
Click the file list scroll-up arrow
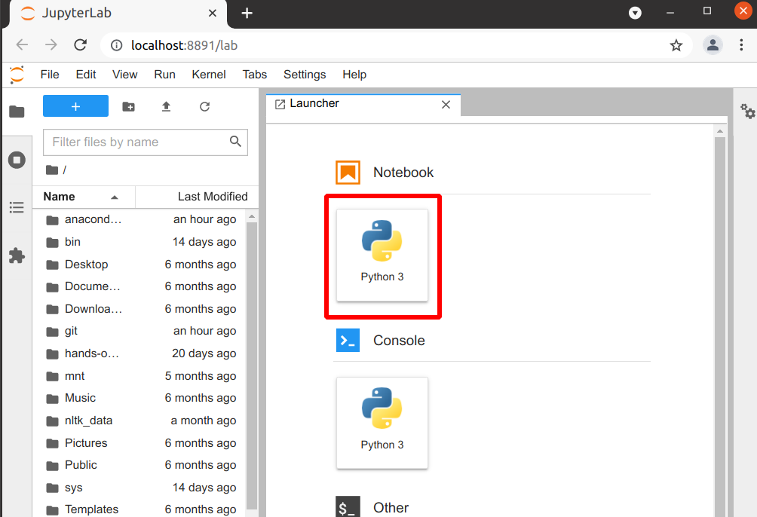click(x=252, y=217)
